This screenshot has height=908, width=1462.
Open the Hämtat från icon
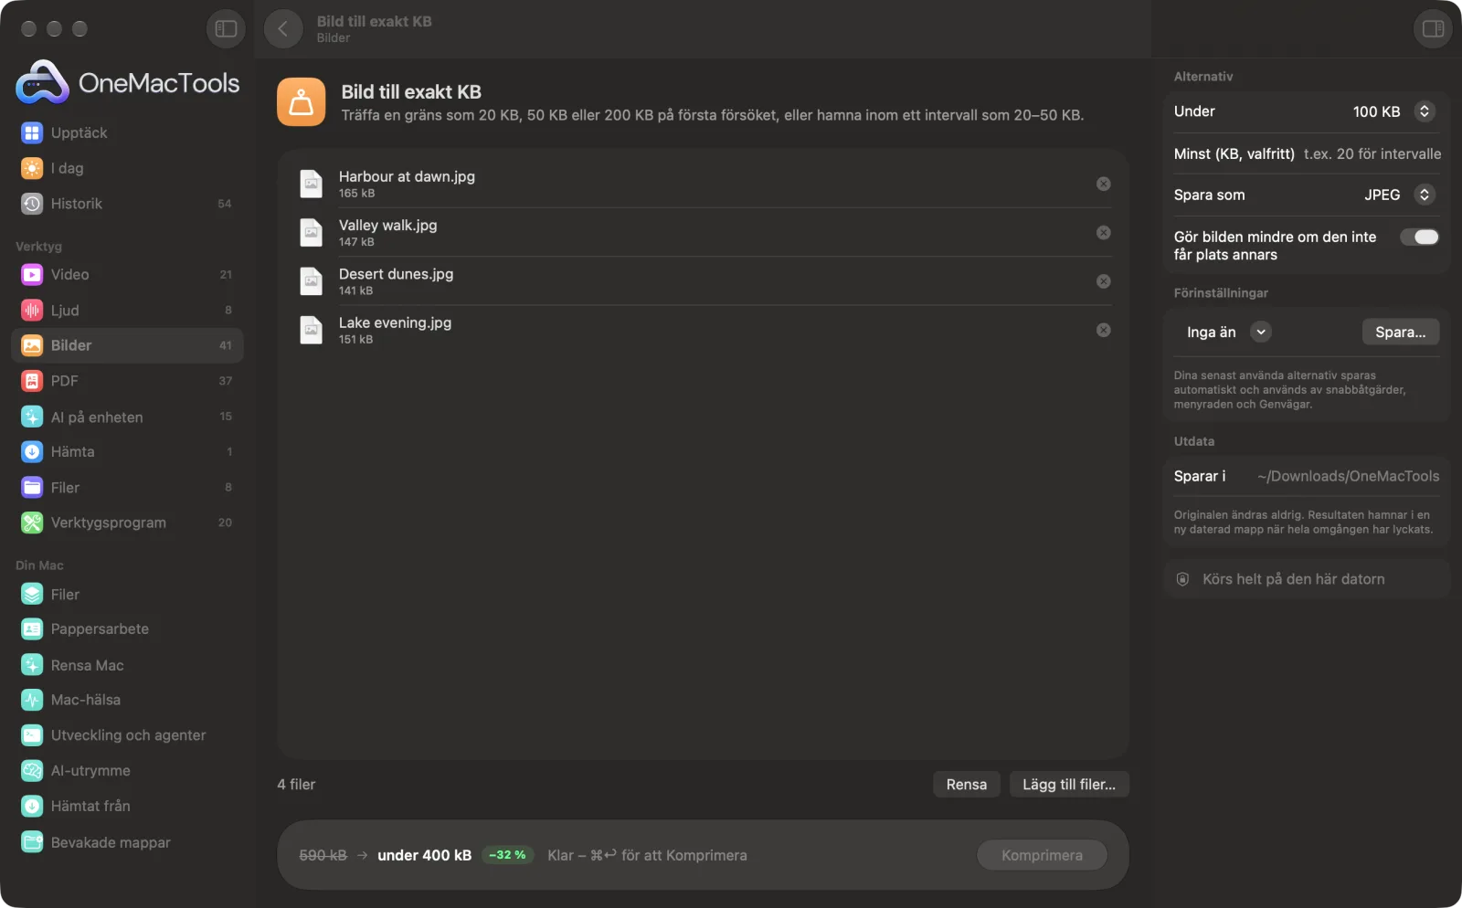tap(32, 807)
